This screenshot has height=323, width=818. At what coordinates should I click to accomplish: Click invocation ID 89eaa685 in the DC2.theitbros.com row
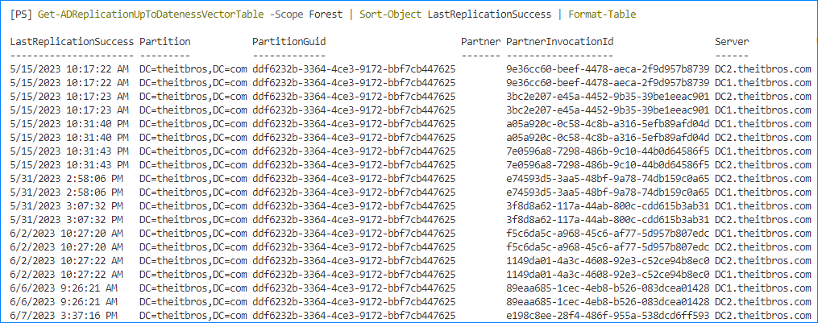pos(608,300)
